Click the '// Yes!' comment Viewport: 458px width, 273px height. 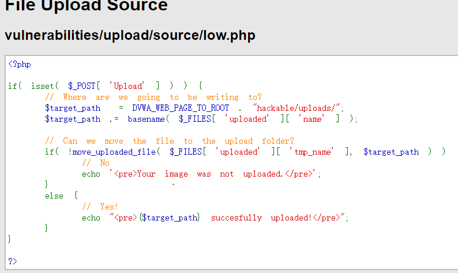pyautogui.click(x=100, y=207)
